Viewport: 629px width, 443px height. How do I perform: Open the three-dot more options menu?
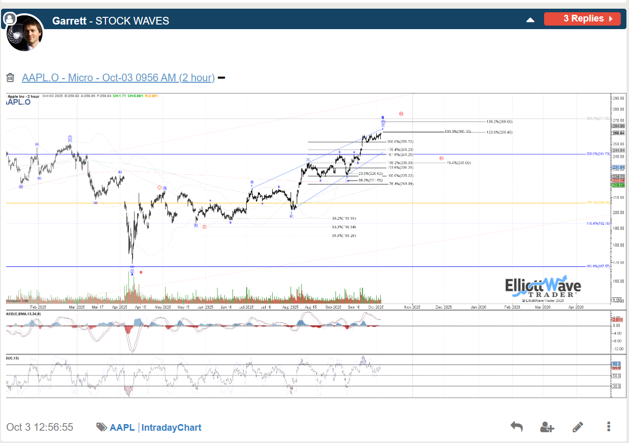click(609, 427)
